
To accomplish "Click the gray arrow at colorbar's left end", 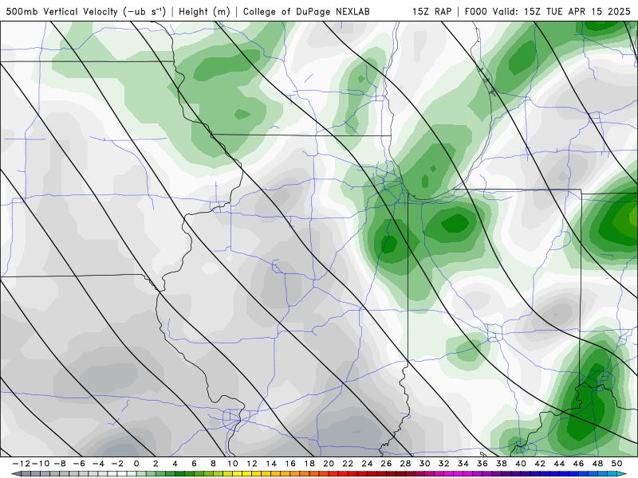I will [x=15, y=474].
